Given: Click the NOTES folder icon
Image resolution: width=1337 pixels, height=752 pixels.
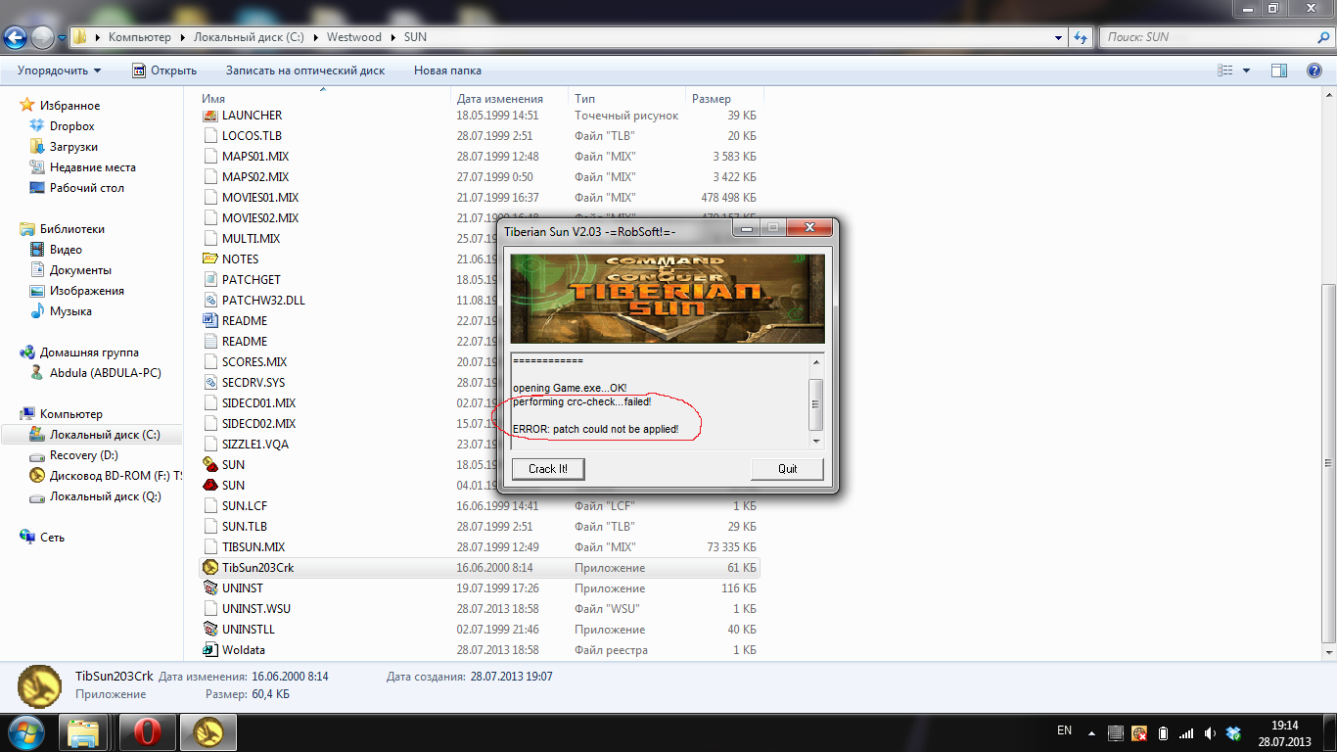Looking at the screenshot, I should [x=210, y=259].
